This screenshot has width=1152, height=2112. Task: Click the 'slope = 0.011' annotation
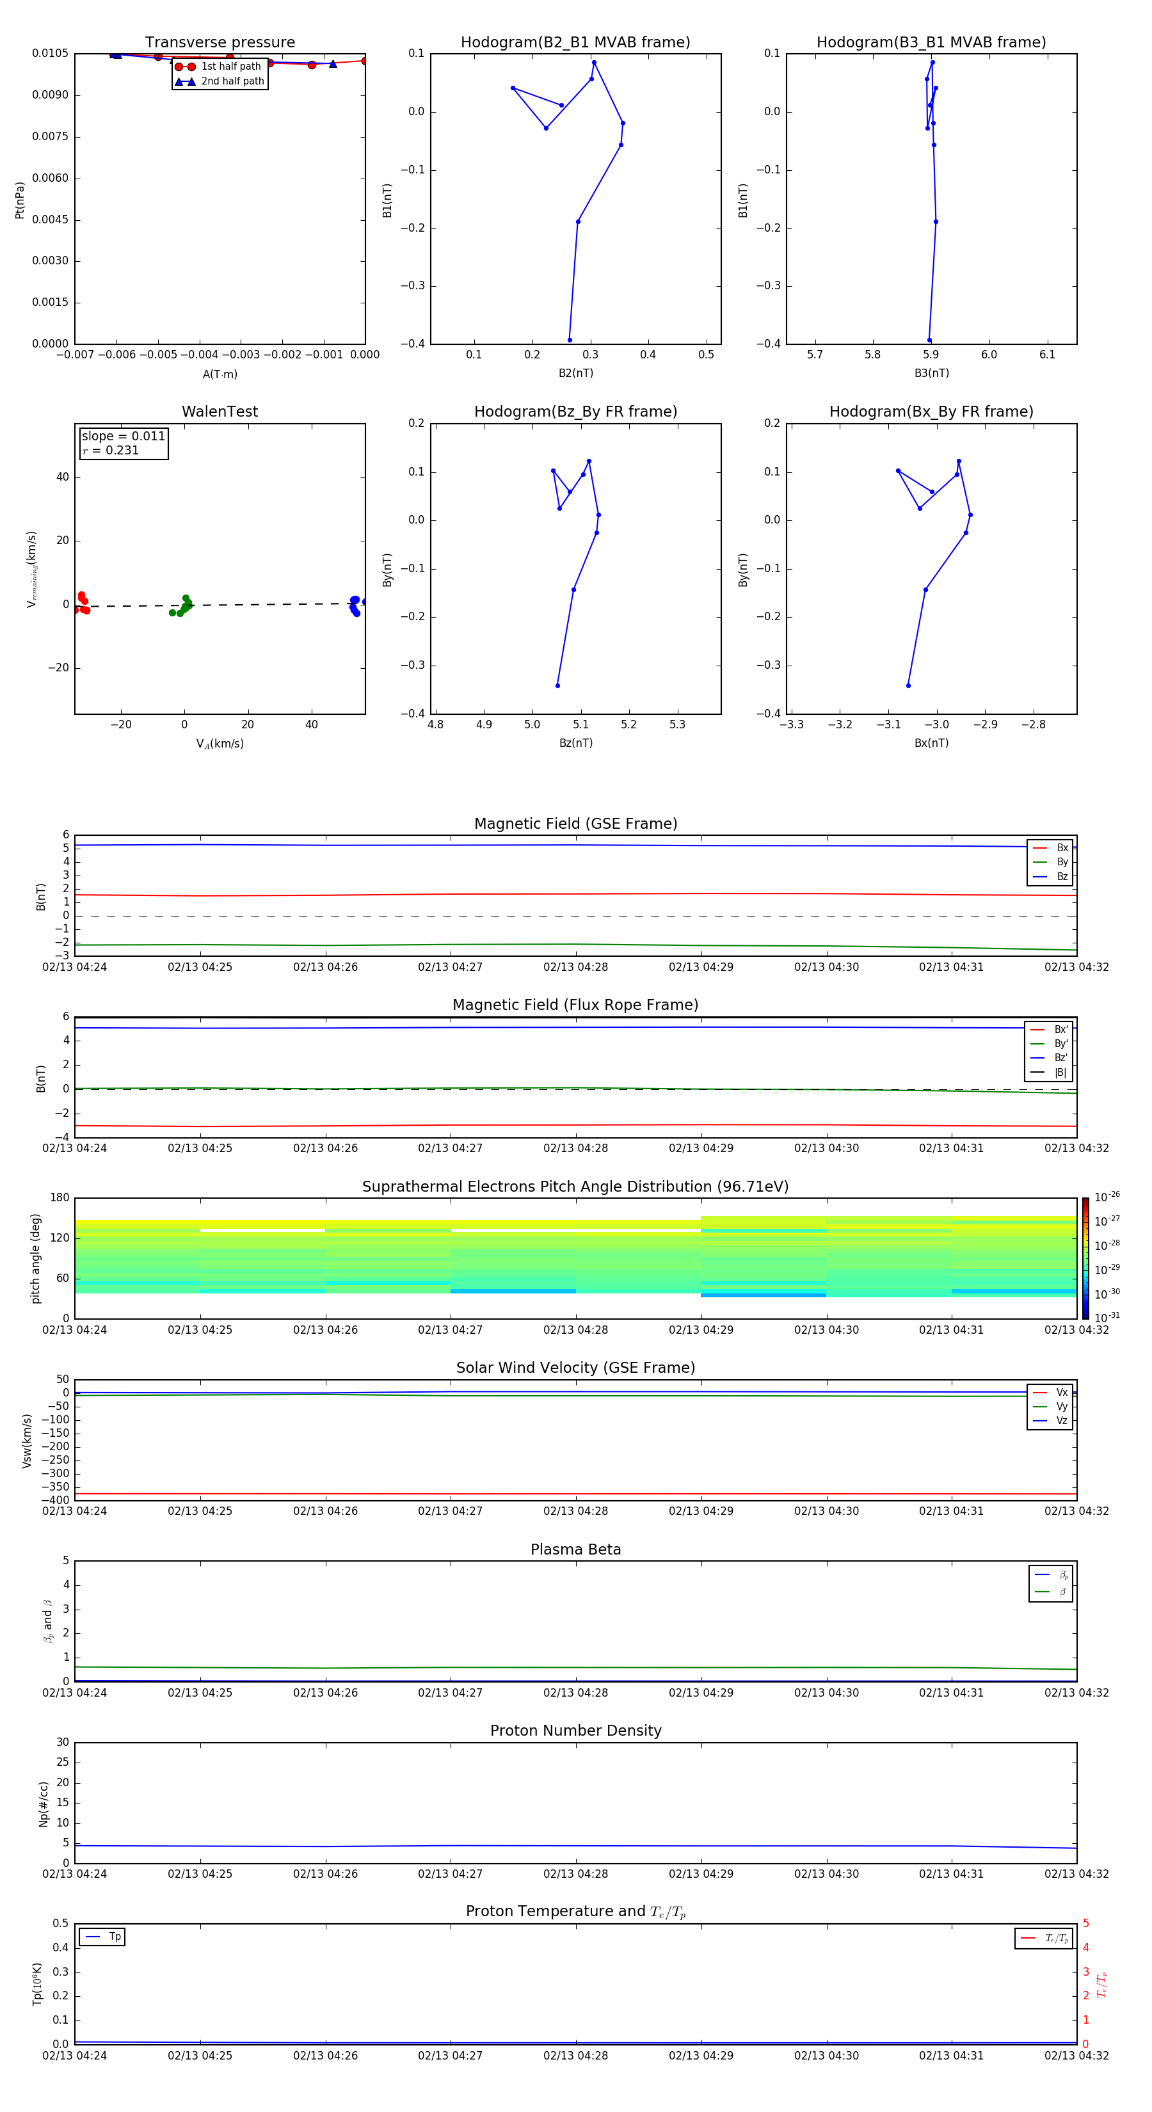[x=123, y=436]
